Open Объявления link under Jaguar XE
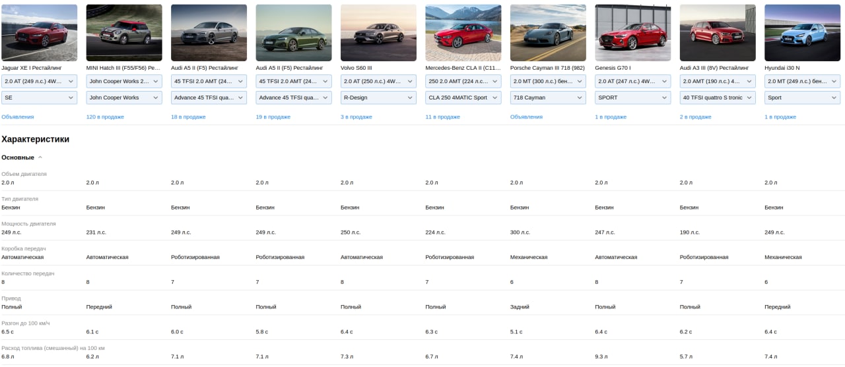845x367 pixels. click(x=18, y=117)
